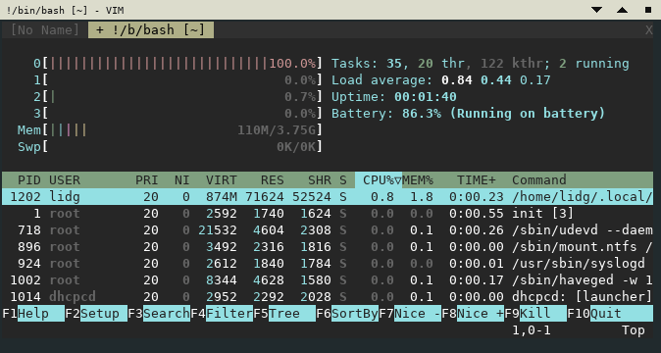Screen dimensions: 661x353
Task: Select the !/b/bash [~] vim tab
Action: click(x=151, y=30)
